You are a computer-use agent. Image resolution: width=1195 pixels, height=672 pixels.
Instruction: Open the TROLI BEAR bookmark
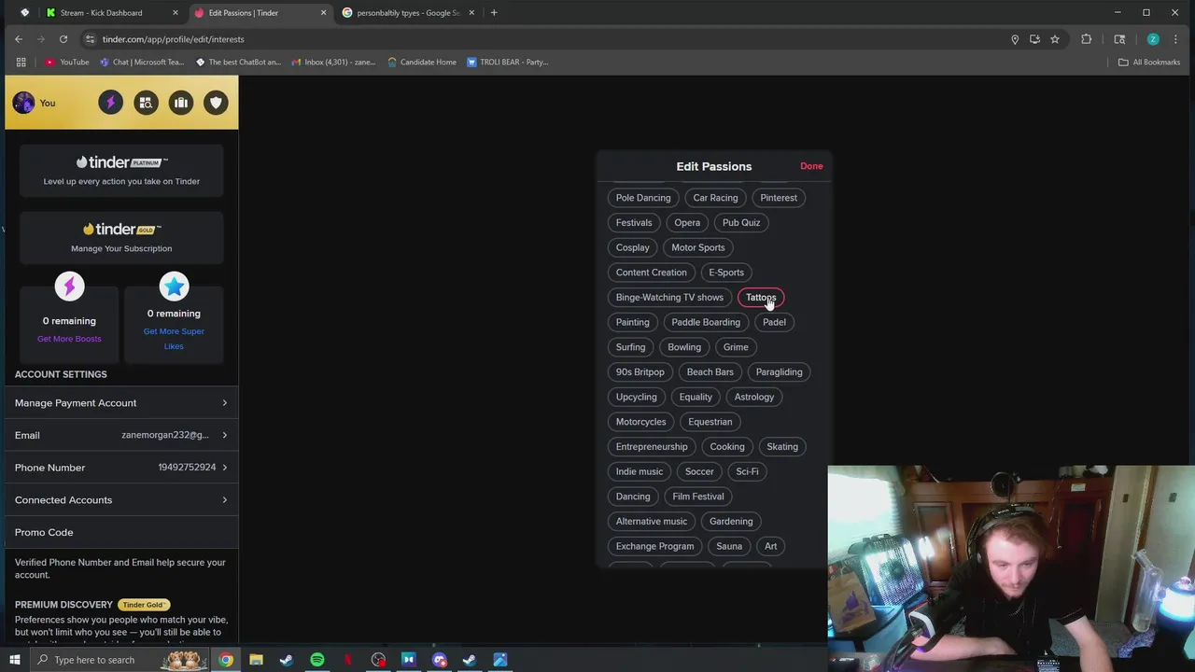(x=507, y=63)
